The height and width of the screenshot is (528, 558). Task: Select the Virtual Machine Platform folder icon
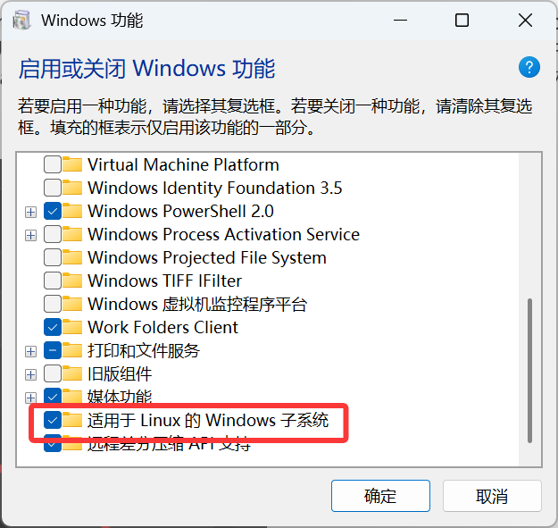pos(72,164)
